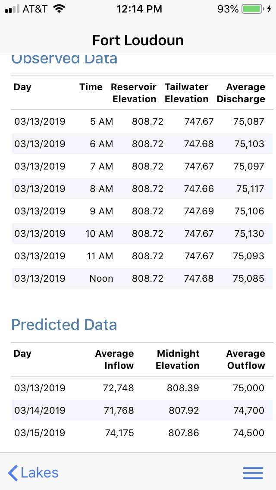Screen dimensions: 276x490
Task: Select the Noon observed data row
Action: click(142, 278)
